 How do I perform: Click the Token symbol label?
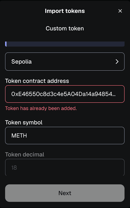[x=24, y=122]
